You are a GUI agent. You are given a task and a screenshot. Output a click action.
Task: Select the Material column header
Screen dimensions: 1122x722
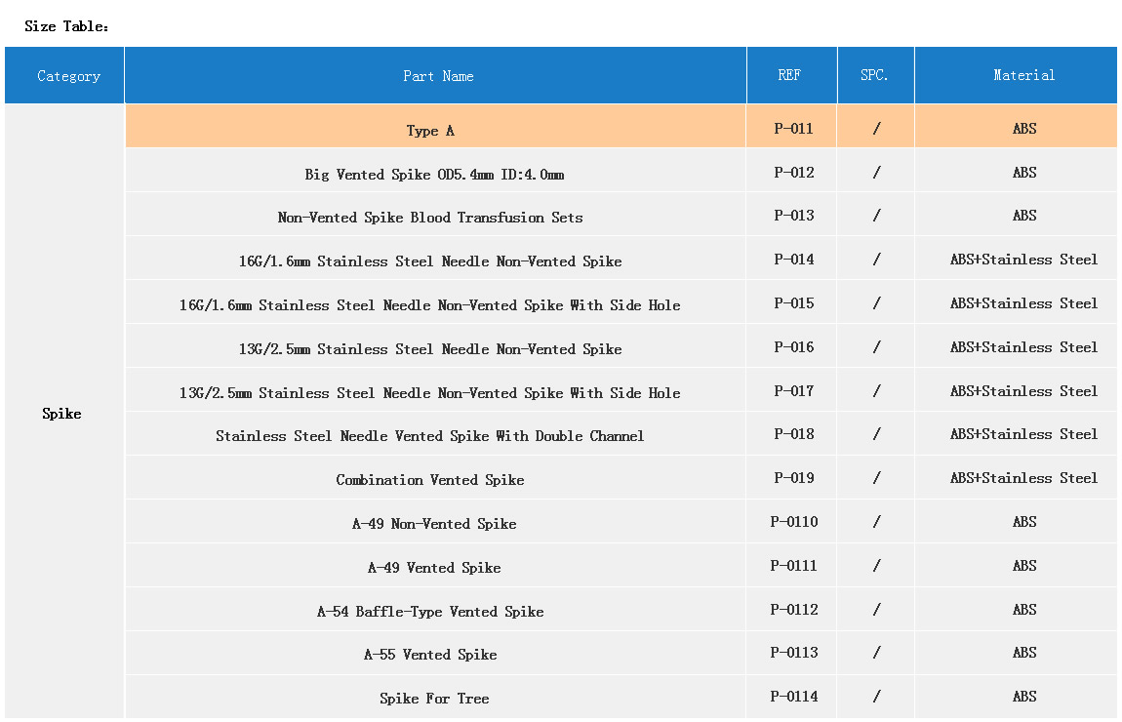(x=1023, y=75)
